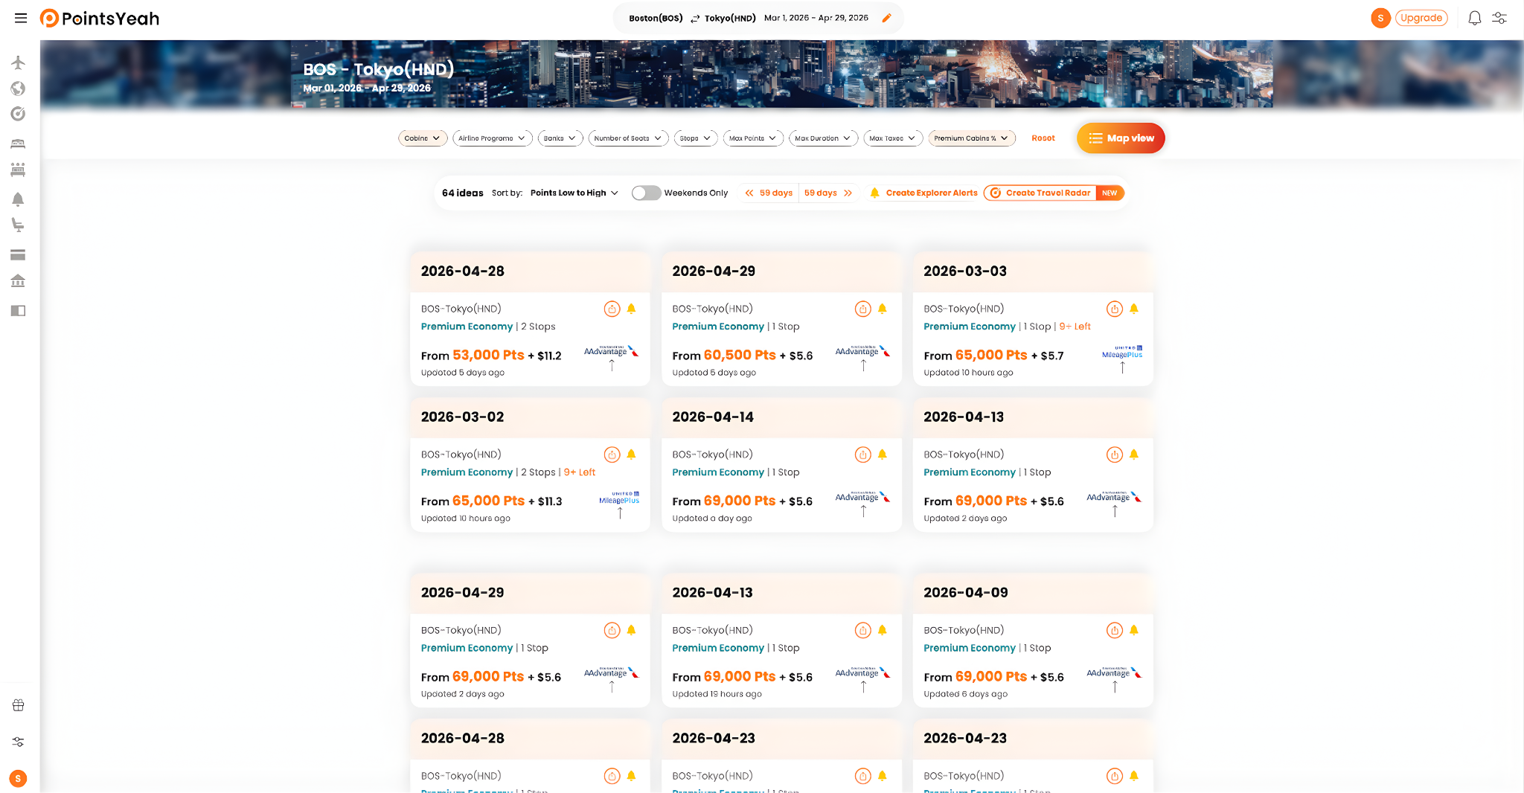Click the PointsYeah logo
1524x793 pixels.
(100, 18)
